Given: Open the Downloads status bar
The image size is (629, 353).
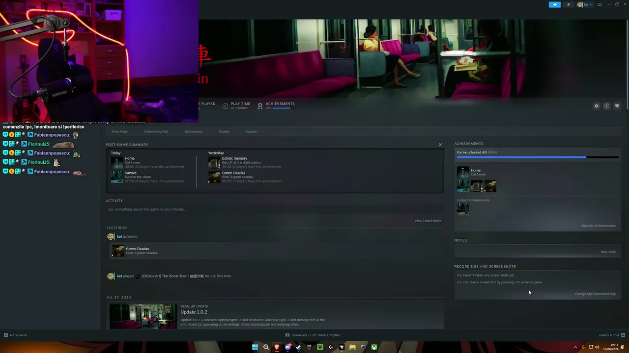Looking at the screenshot, I should click(x=313, y=335).
